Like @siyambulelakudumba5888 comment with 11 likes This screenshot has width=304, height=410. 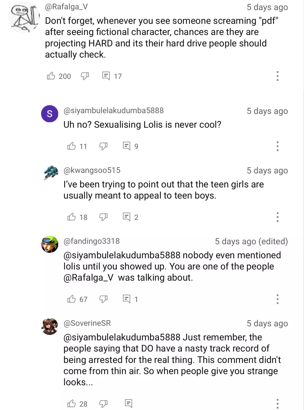tap(71, 146)
